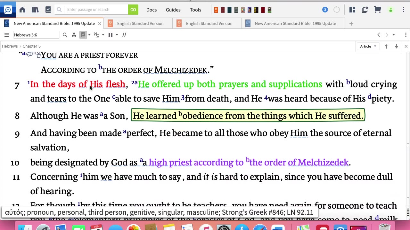Open the Article navigation dropdown
Image resolution: width=410 pixels, height=230 pixels.
pyautogui.click(x=368, y=46)
